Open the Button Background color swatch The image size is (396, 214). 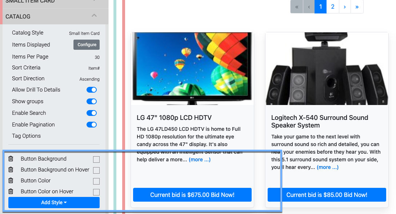(x=96, y=160)
